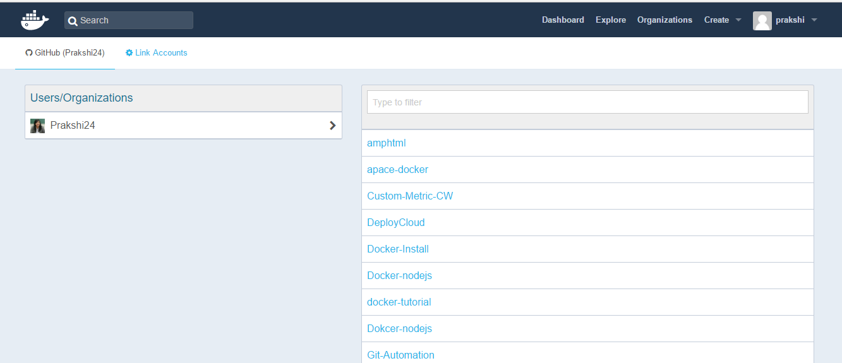
Task: Open the prakshi account dropdown arrow
Action: [814, 20]
